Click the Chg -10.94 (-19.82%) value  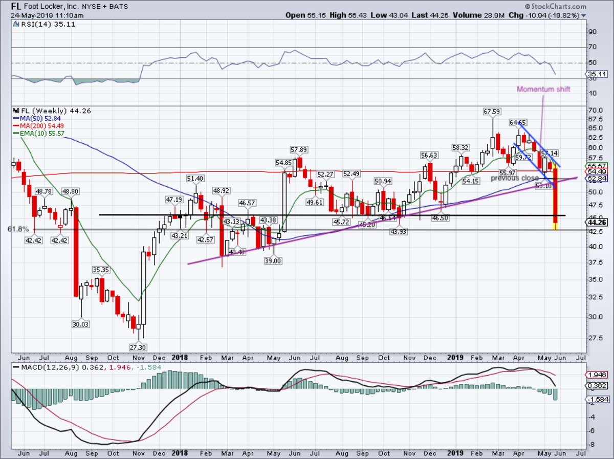click(544, 16)
